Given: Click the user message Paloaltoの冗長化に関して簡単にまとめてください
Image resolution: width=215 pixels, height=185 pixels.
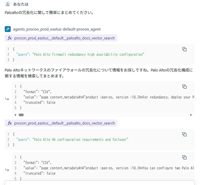Looking at the screenshot, I should [49, 13].
